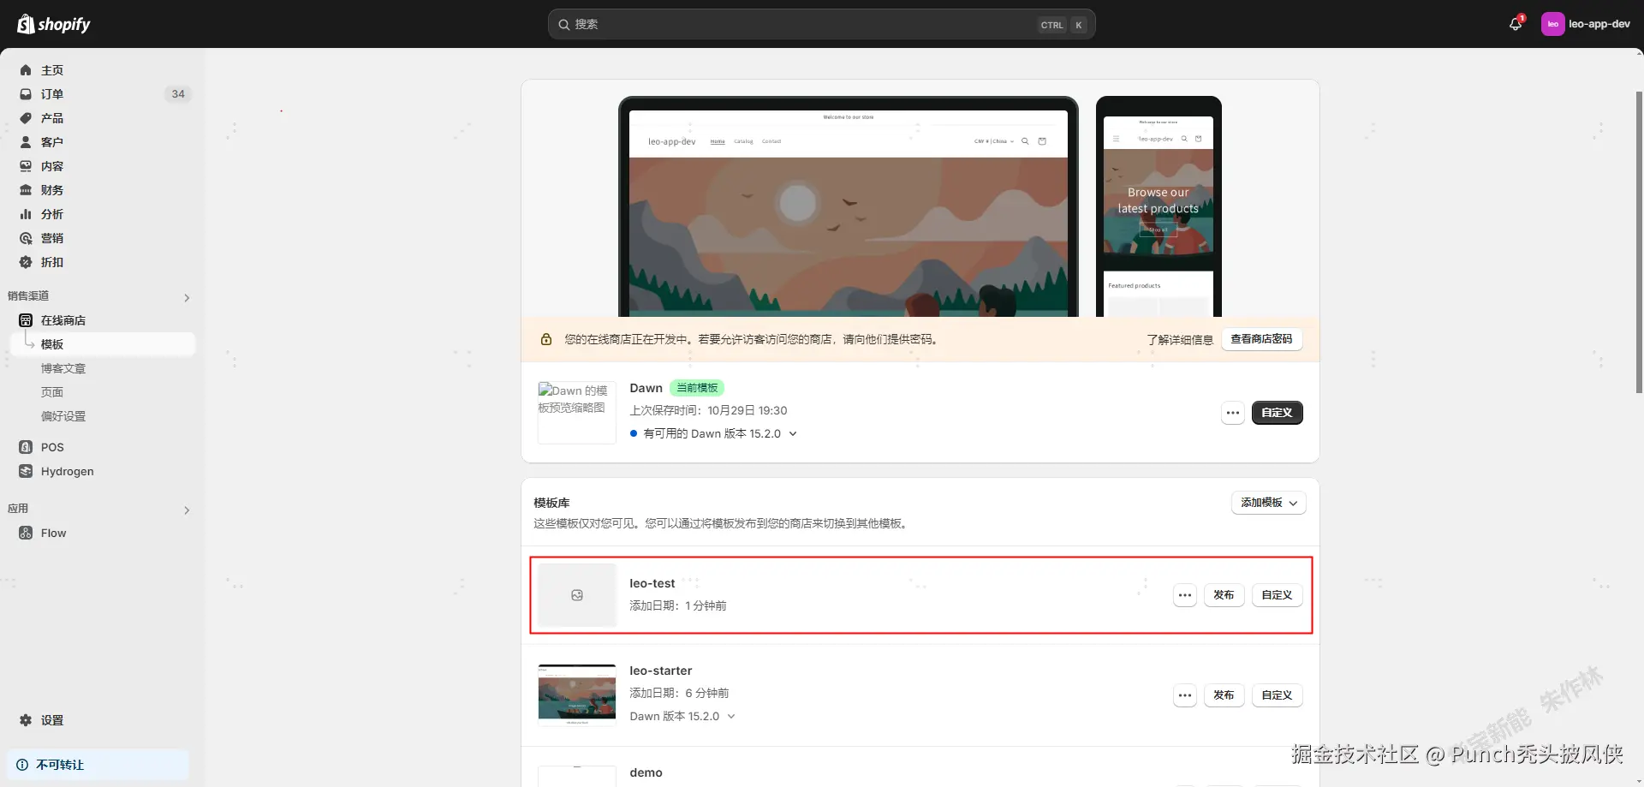The width and height of the screenshot is (1644, 787).
Task: Click the 不可转让 badge
Action: coord(98,765)
